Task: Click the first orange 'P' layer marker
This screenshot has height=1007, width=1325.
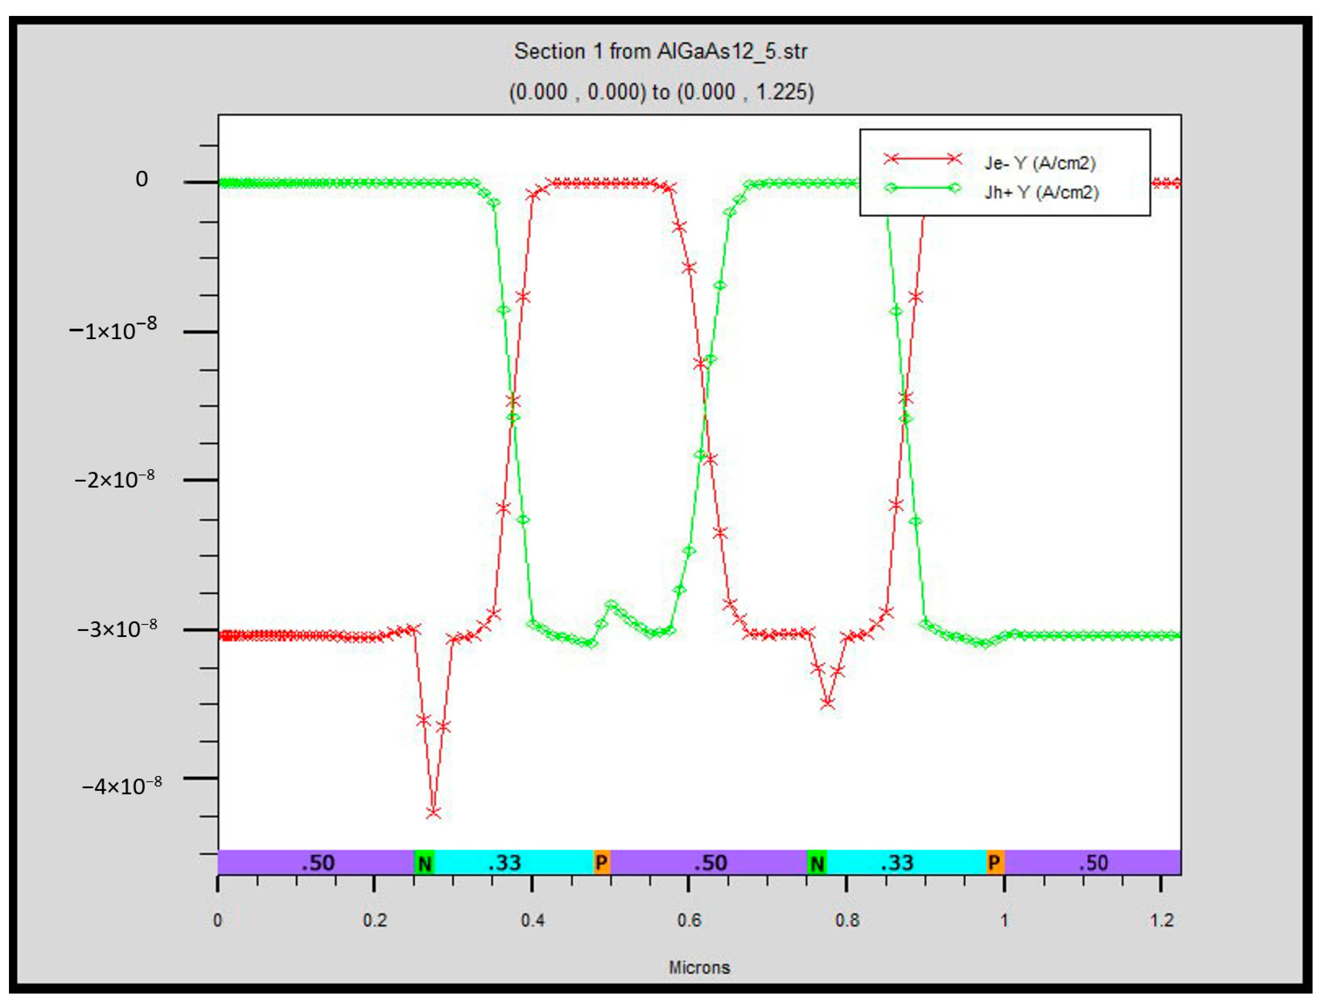Action: pos(601,863)
